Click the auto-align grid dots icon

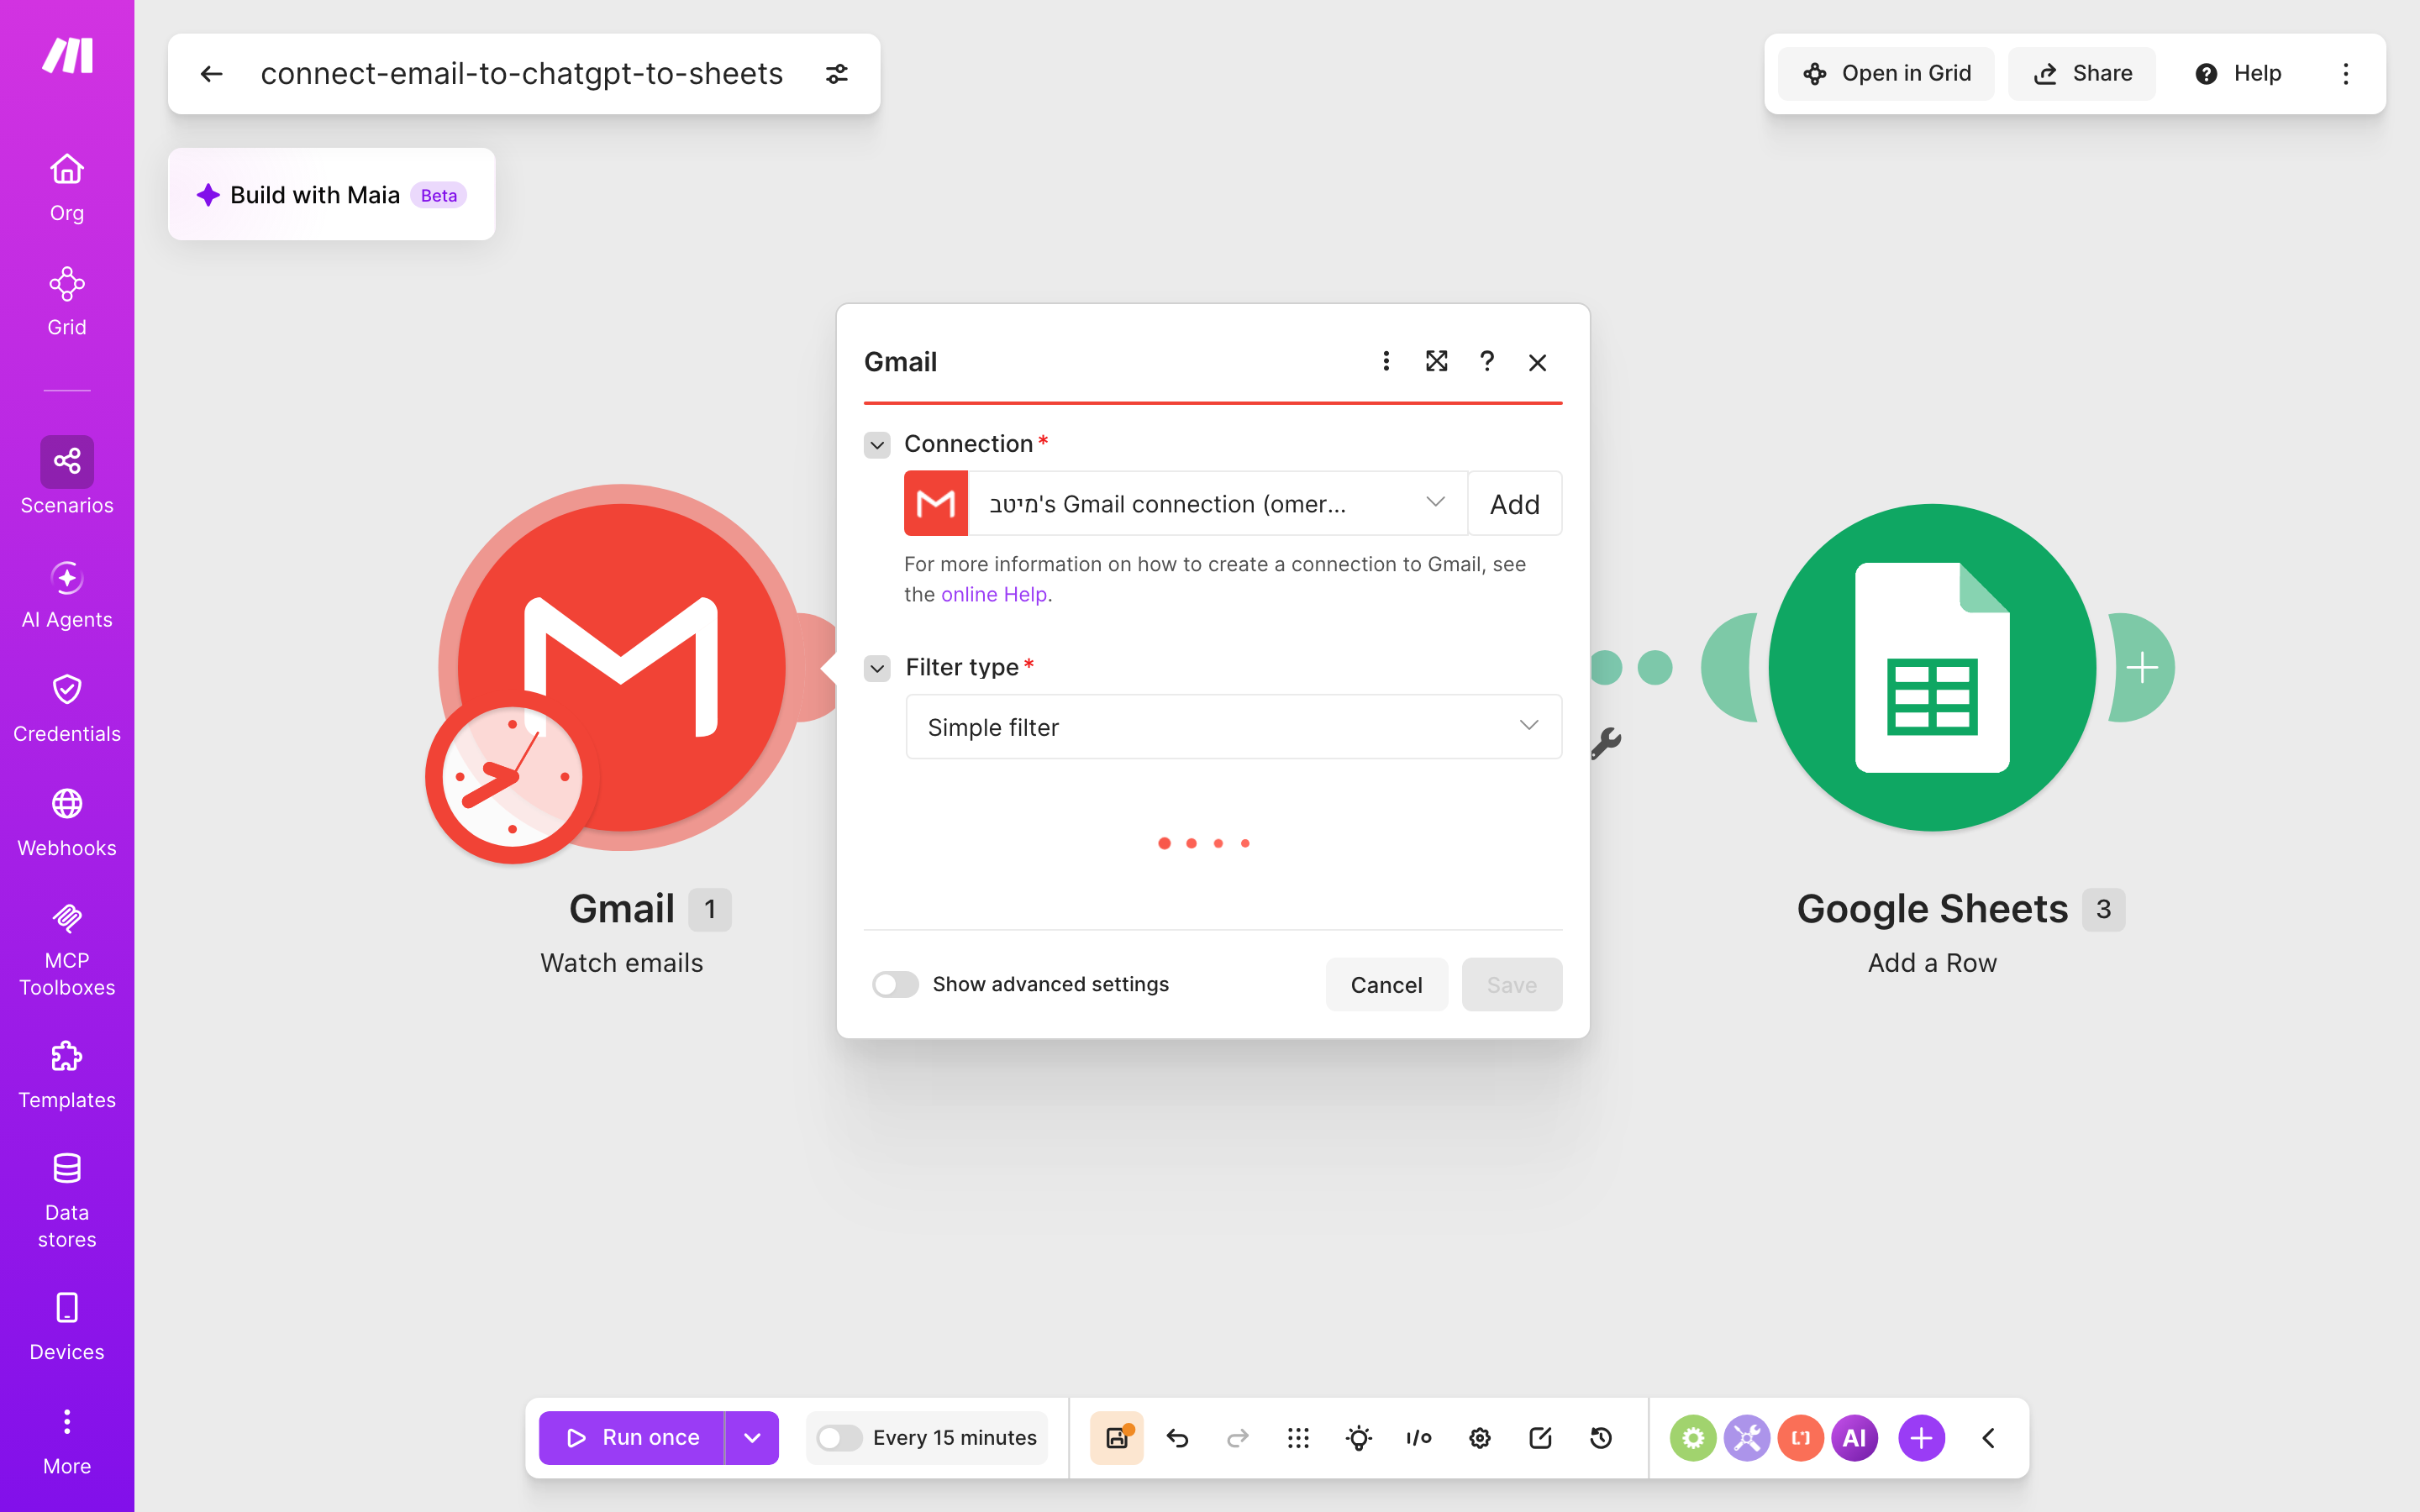click(x=1298, y=1438)
